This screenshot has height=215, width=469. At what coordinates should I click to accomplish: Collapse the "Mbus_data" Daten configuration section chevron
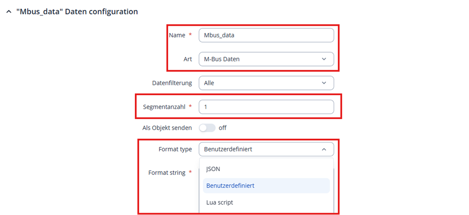8,12
